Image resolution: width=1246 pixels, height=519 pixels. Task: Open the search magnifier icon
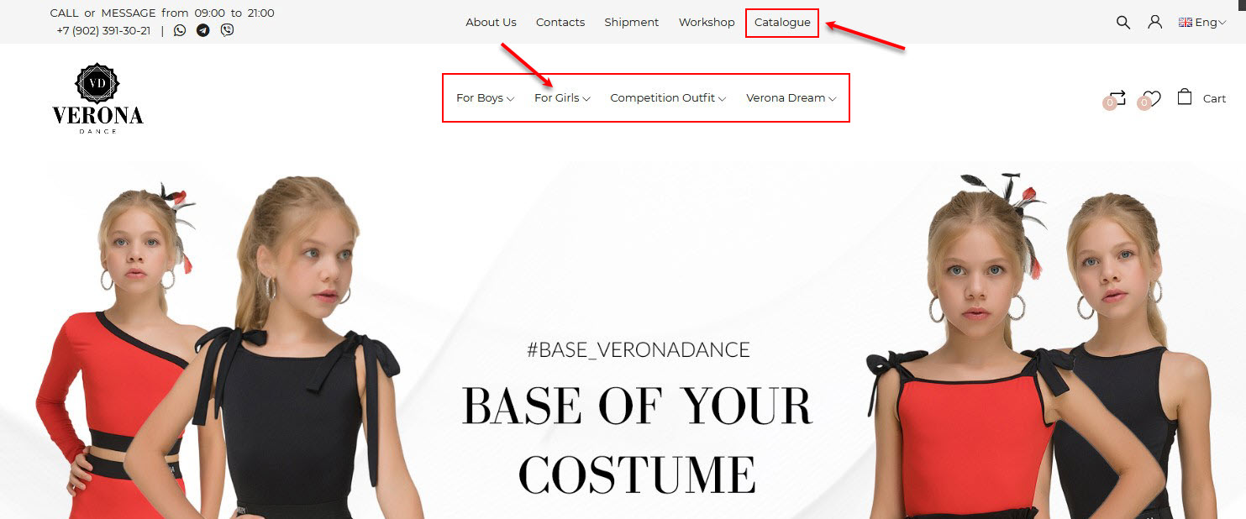point(1123,23)
